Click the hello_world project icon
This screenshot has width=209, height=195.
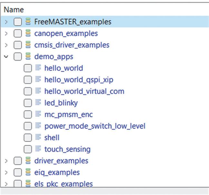(x=38, y=67)
